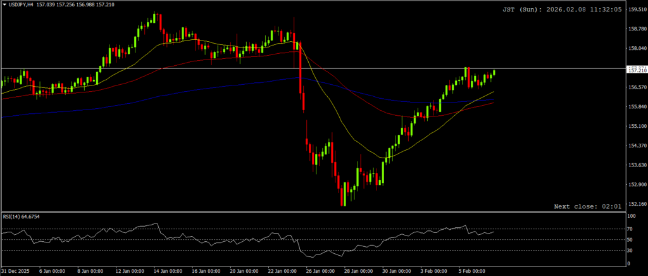Click the 154.370 price scale label
Image resolution: width=648 pixels, height=276 pixels.
636,146
